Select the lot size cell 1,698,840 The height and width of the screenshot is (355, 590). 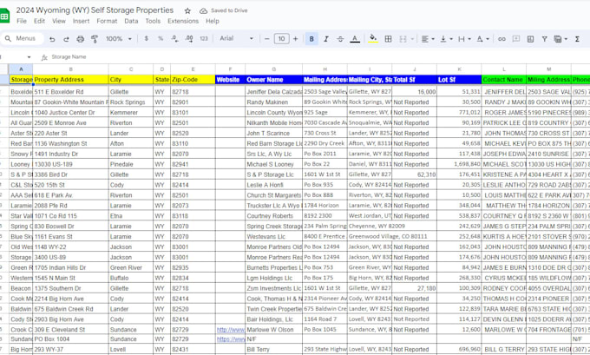pos(459,164)
